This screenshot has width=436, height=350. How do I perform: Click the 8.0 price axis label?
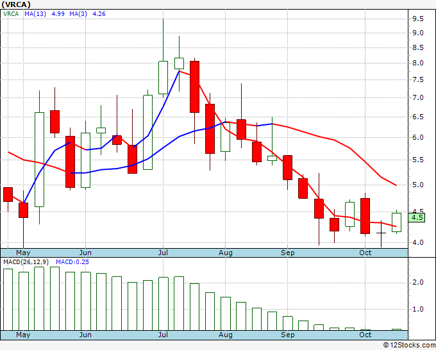[x=417, y=63]
